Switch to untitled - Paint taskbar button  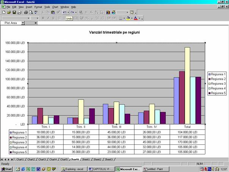[x=156, y=169]
